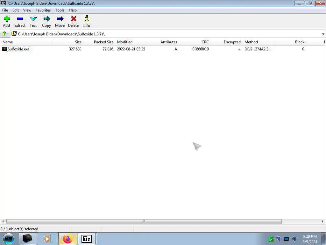This screenshot has height=245, width=326.
Task: Open the media player taskbar icon
Action: pos(47,239)
